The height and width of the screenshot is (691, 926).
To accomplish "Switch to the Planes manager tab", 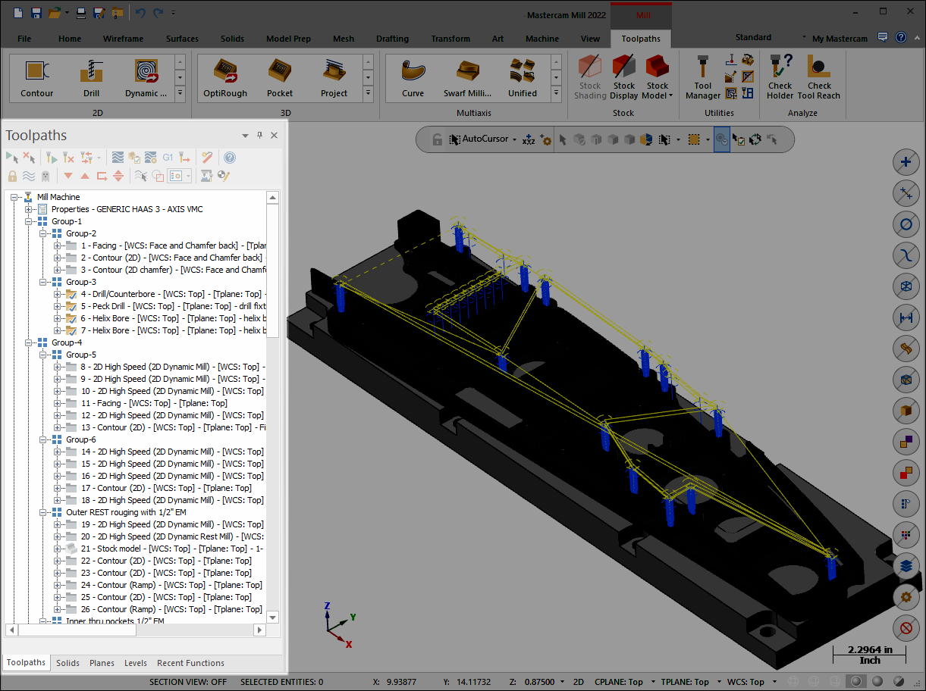I will coord(102,663).
